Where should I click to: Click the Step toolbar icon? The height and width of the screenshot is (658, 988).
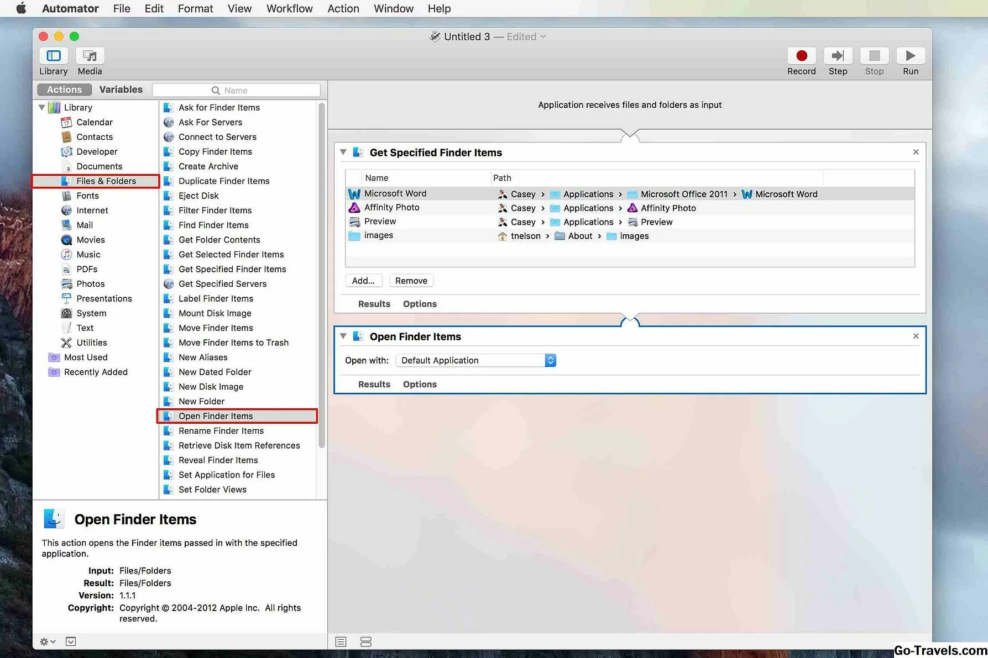click(838, 56)
